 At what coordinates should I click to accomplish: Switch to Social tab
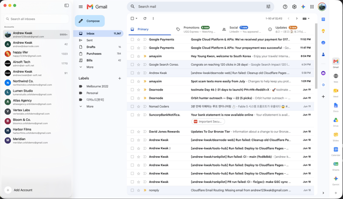click(241, 29)
